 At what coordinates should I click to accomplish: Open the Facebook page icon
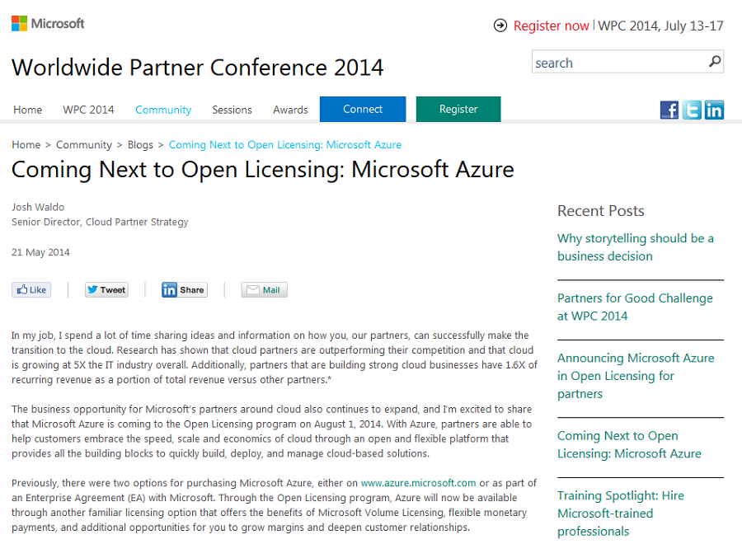pos(669,110)
